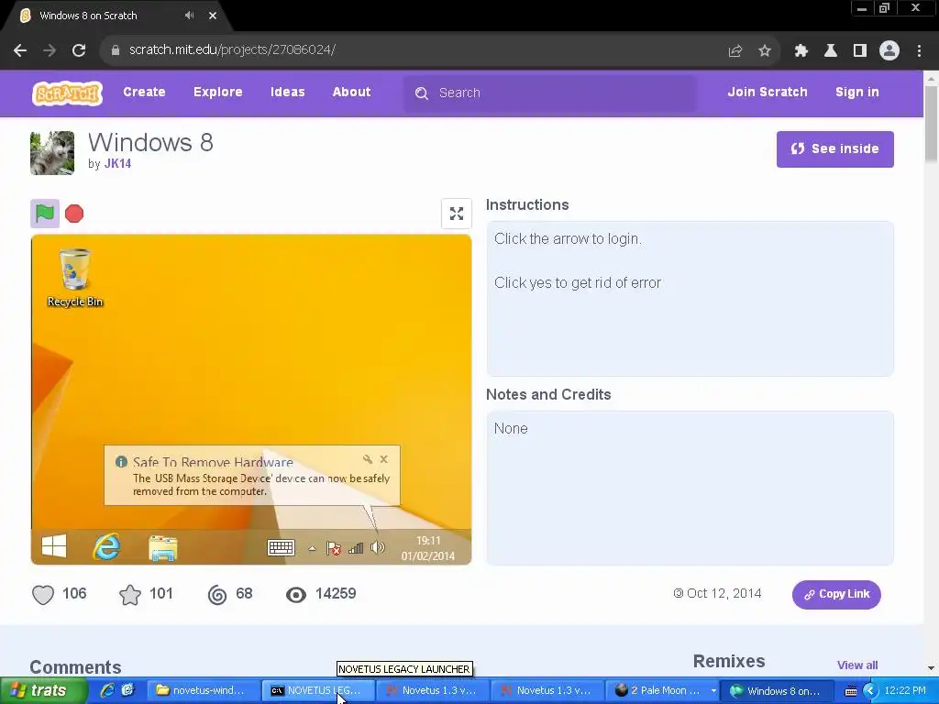The image size is (939, 704).
Task: Click JK14's profile avatar thumbnail
Action: tap(52, 153)
